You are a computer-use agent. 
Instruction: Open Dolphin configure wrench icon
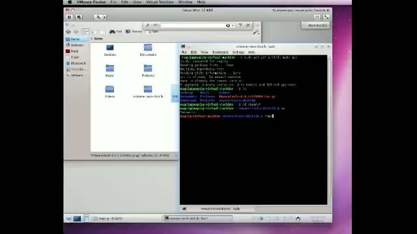pos(256,32)
